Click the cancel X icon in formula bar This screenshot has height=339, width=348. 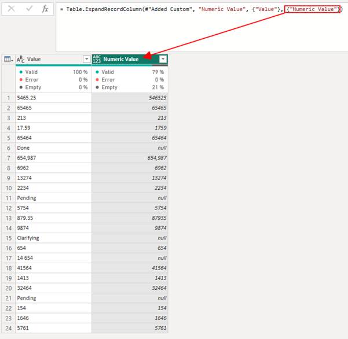11,9
